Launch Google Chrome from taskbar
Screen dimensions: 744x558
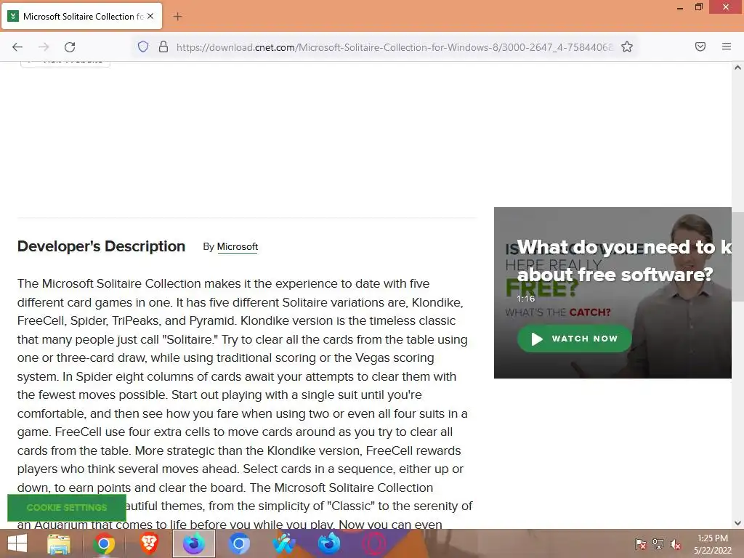103,543
